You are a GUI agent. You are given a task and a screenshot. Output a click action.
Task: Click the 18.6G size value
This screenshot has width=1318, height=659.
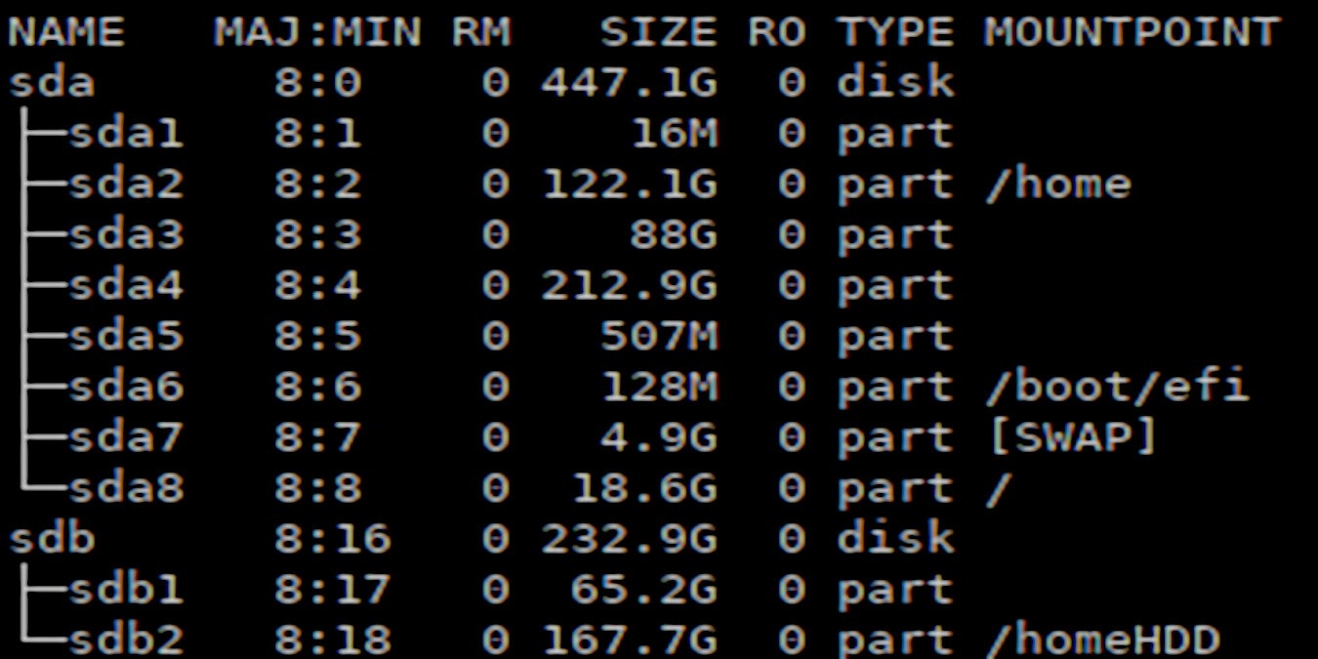(644, 489)
